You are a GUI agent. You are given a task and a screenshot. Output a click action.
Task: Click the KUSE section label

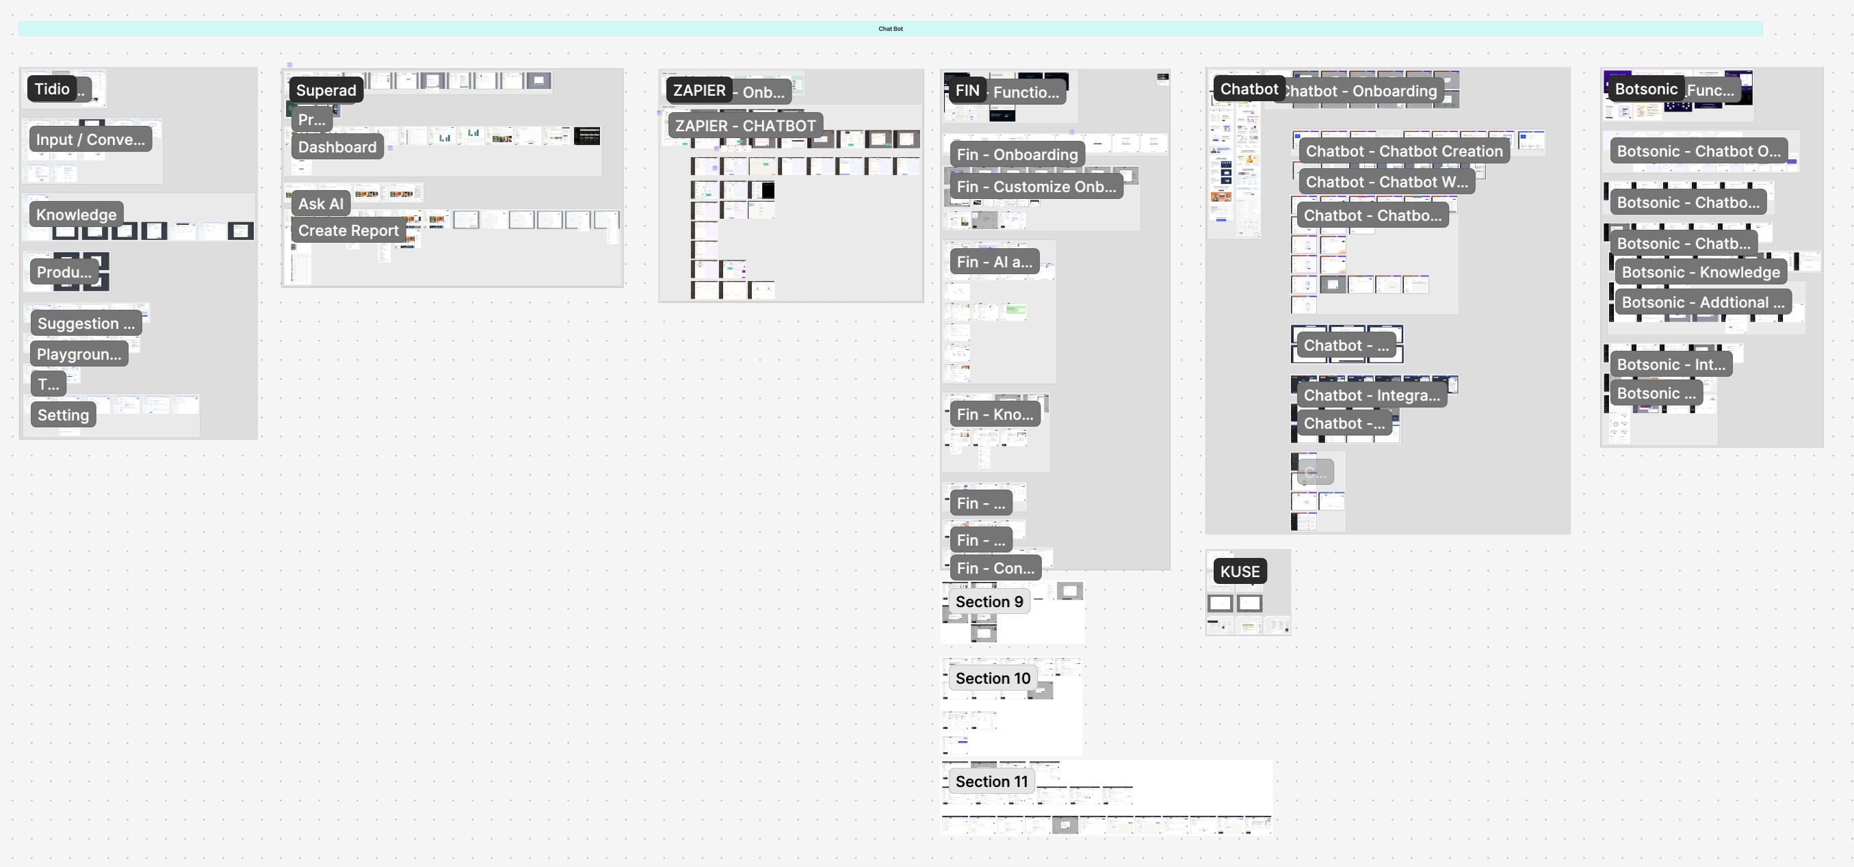tap(1240, 572)
